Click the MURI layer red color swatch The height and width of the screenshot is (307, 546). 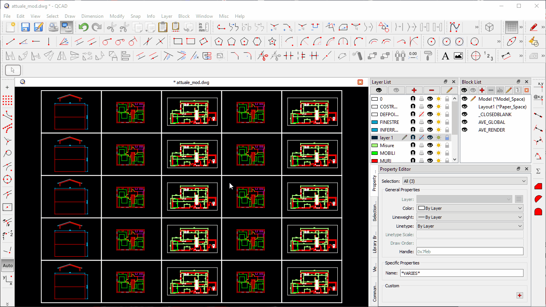click(x=375, y=161)
